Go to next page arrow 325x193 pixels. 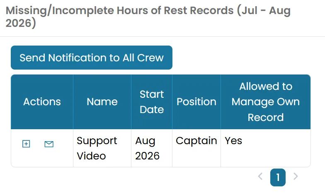tap(296, 176)
